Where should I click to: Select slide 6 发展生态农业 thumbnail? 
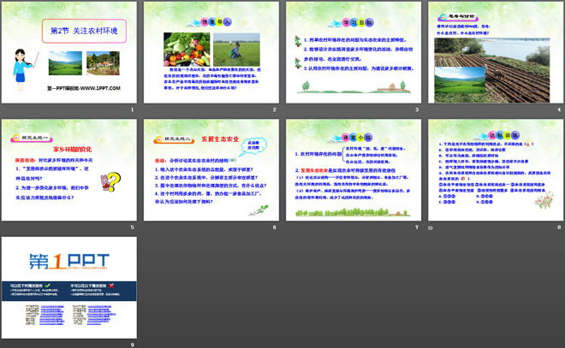tap(211, 170)
